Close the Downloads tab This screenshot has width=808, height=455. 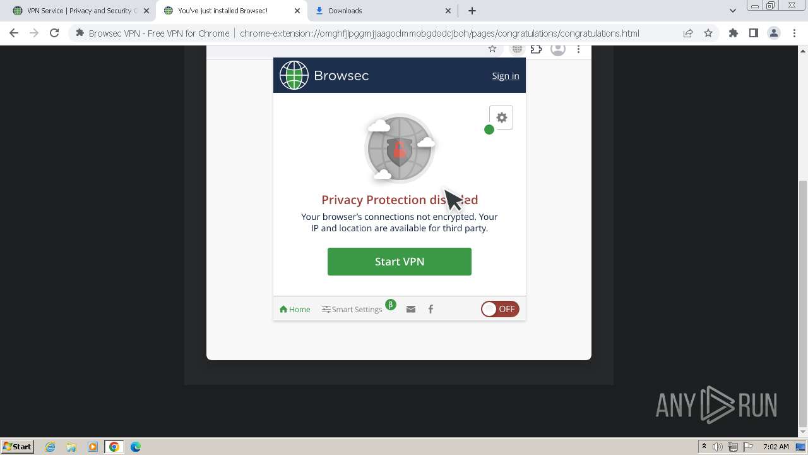(448, 11)
